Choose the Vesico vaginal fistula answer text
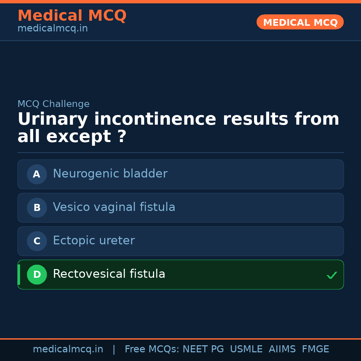361x361 pixels. [114, 207]
